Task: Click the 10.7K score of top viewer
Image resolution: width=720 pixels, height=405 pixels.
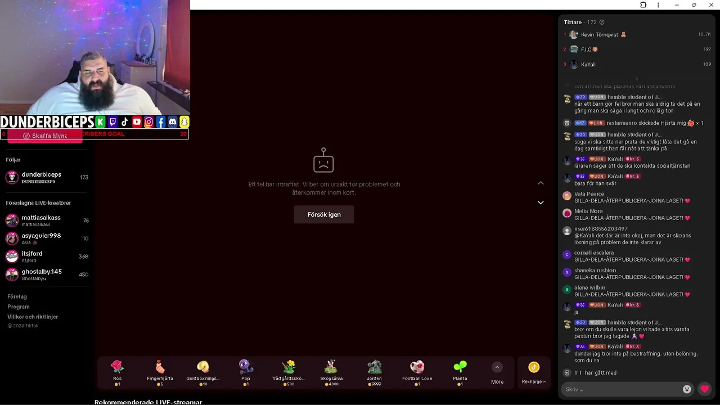Action: 704,34
